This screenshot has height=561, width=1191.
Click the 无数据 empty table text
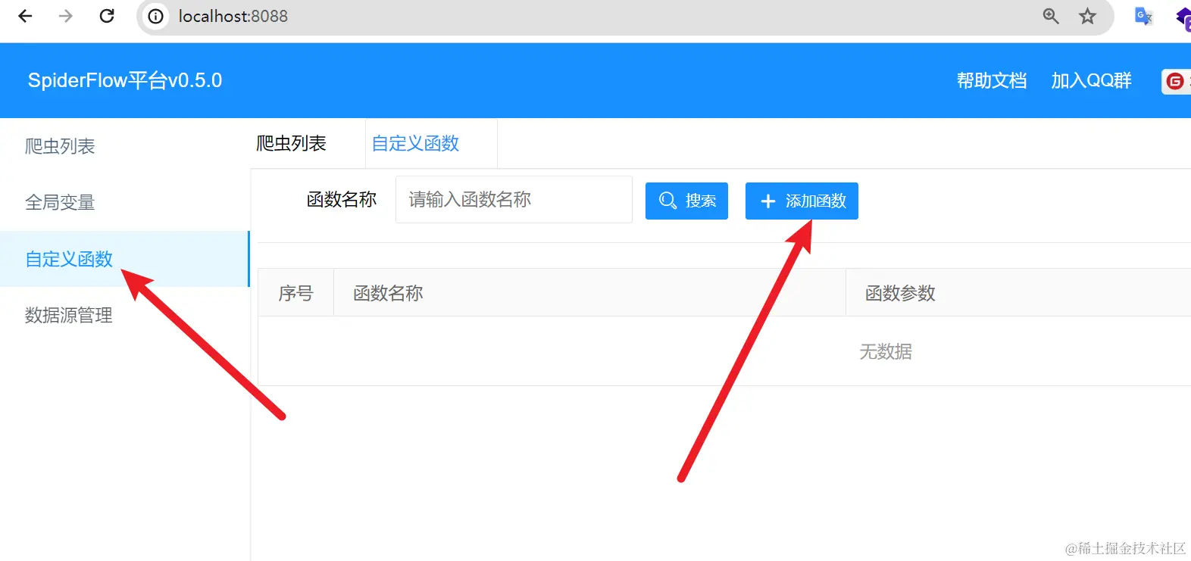pos(886,351)
